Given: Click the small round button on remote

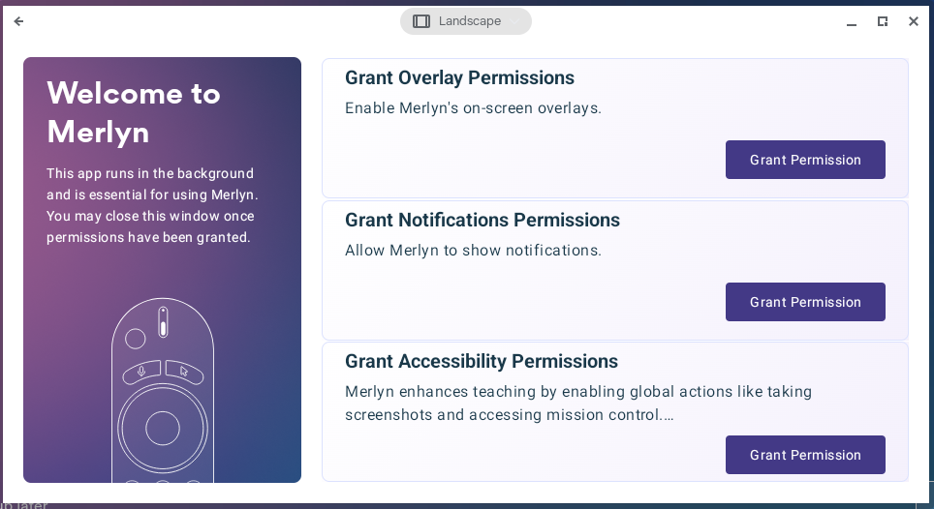Looking at the screenshot, I should pyautogui.click(x=136, y=339).
